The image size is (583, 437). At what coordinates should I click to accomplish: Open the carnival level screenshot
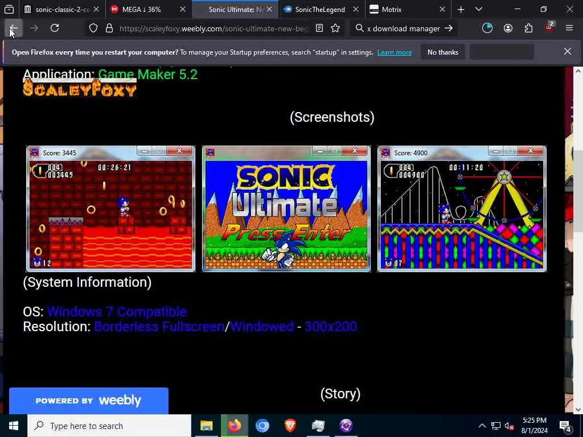(462, 209)
